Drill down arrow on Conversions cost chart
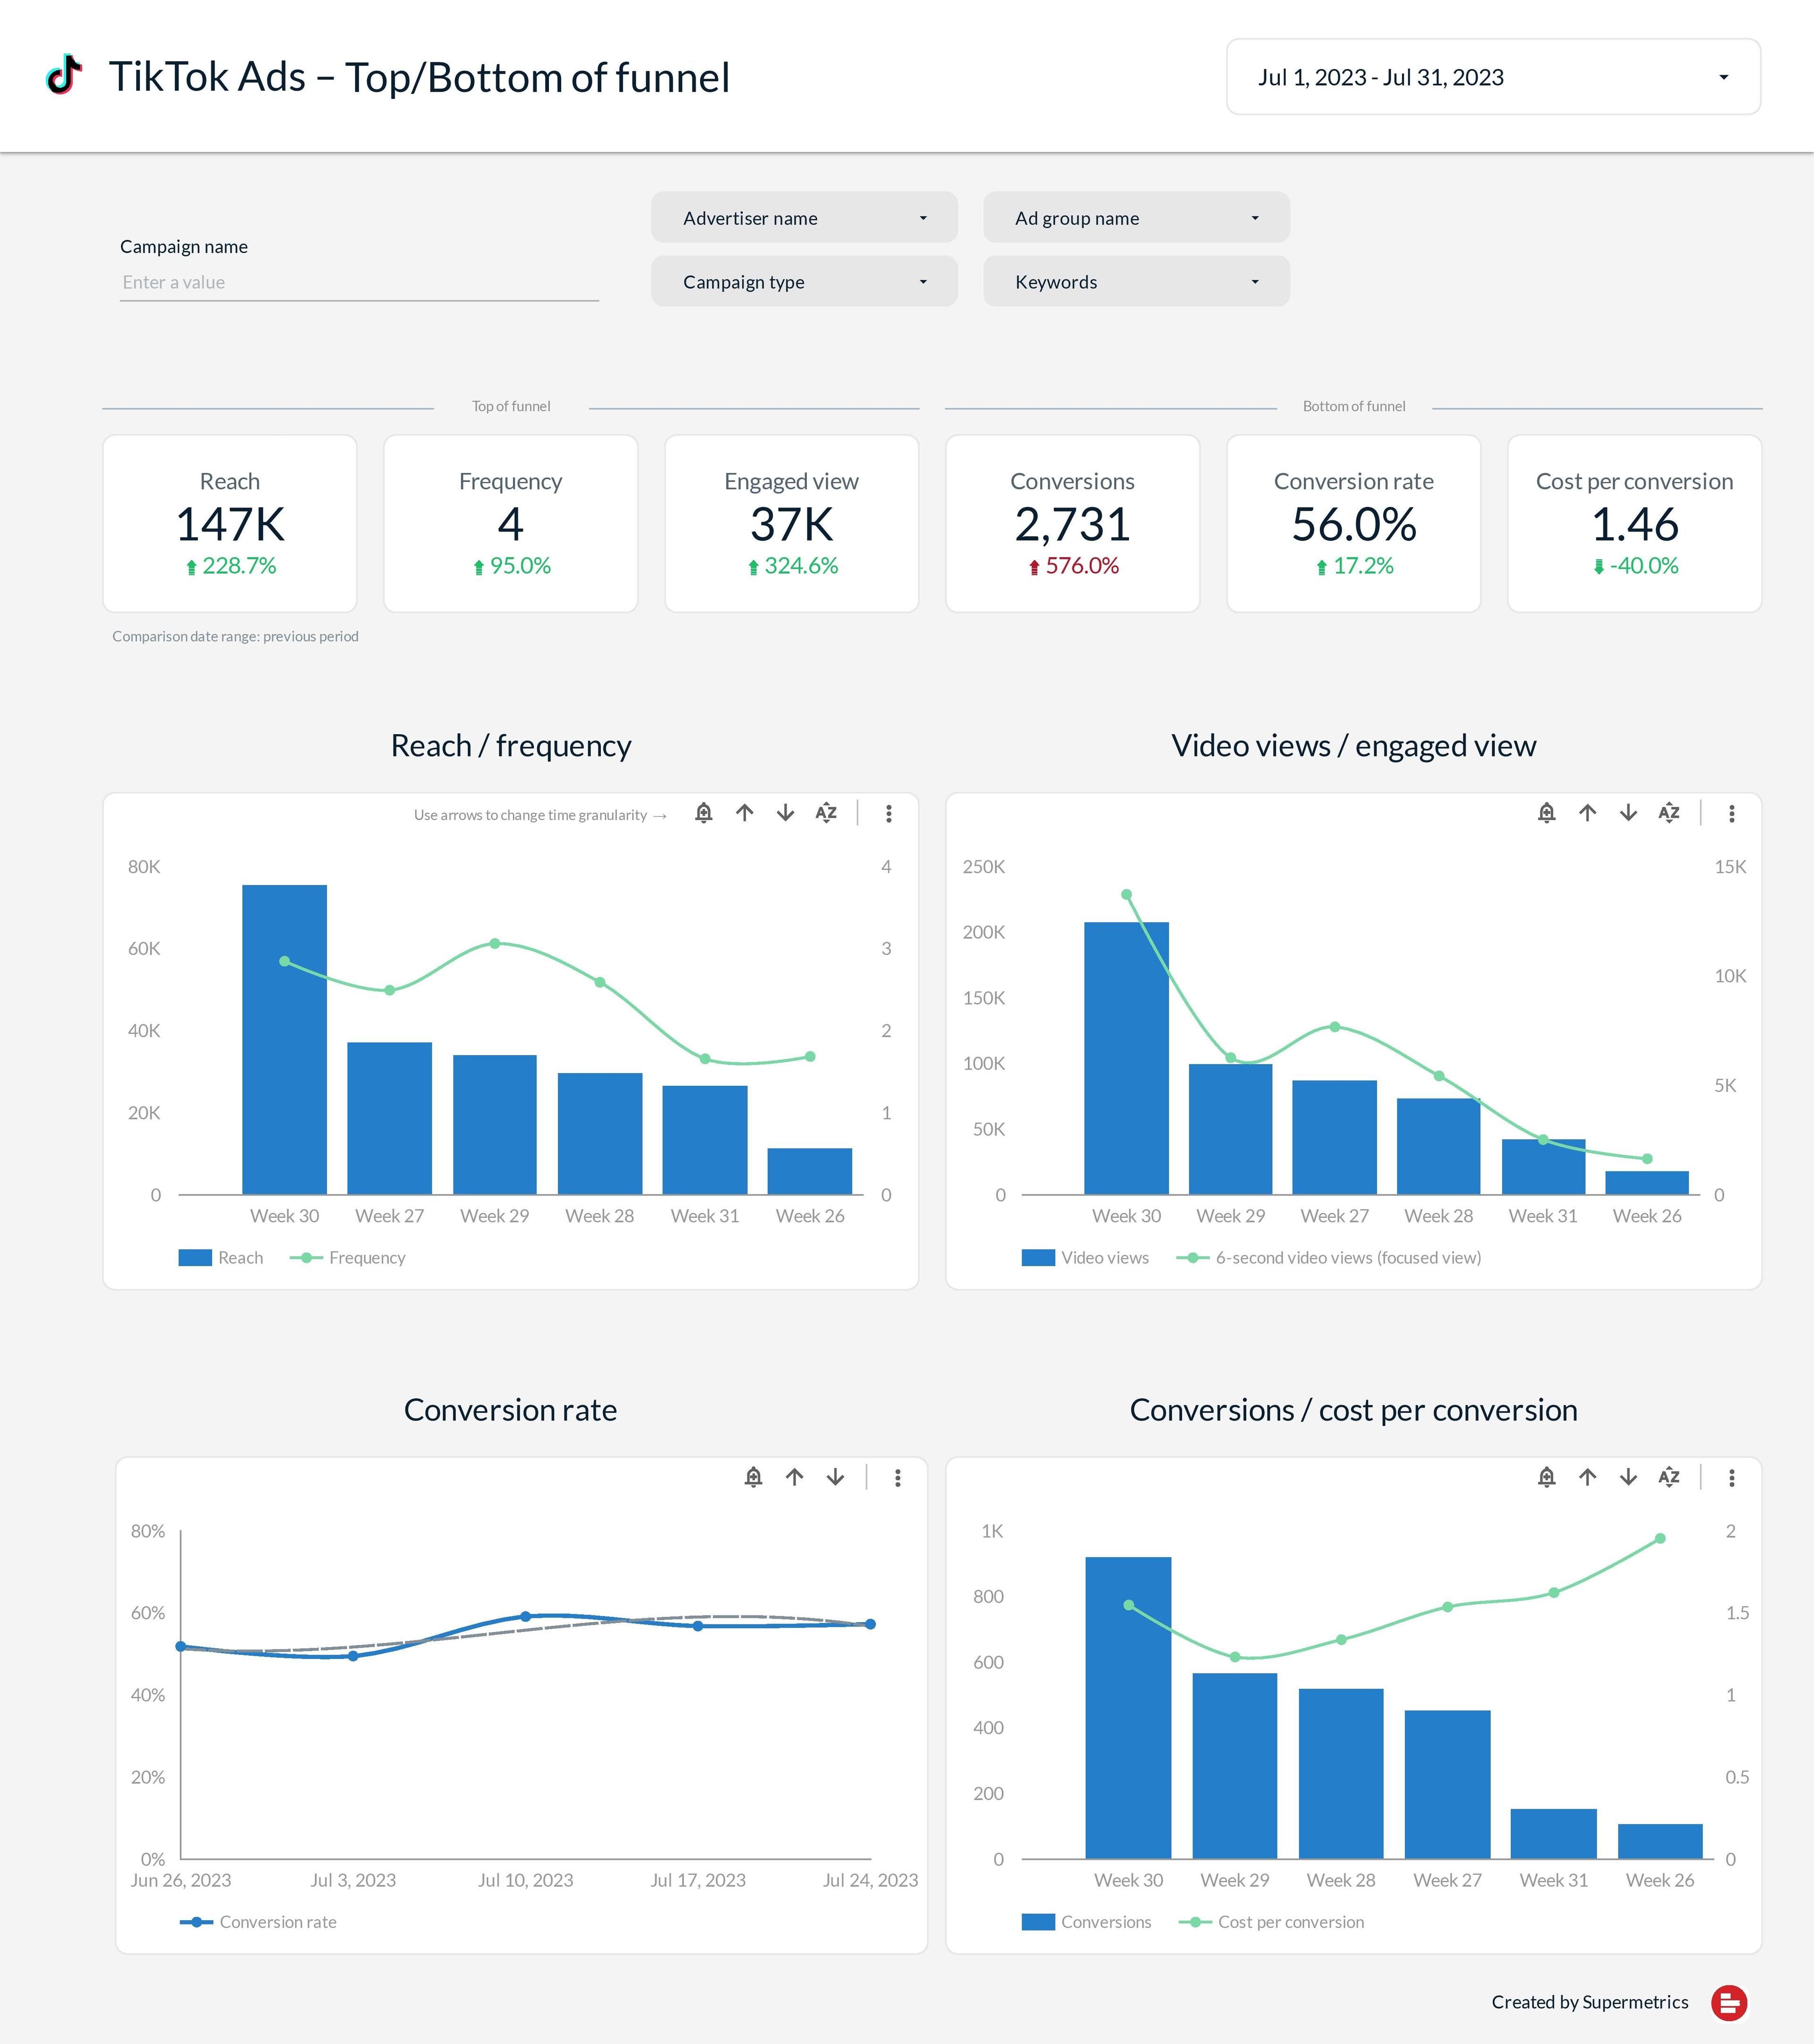The height and width of the screenshot is (2044, 1814). point(1629,1477)
